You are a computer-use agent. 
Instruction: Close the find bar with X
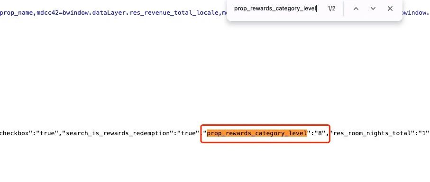pyautogui.click(x=390, y=9)
